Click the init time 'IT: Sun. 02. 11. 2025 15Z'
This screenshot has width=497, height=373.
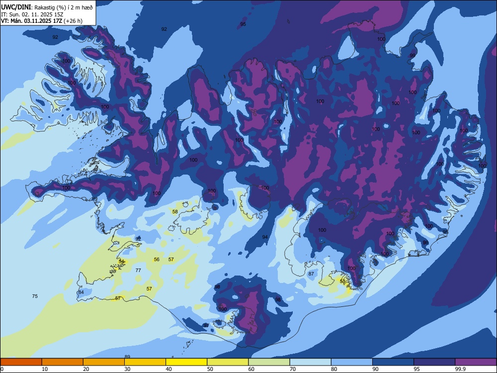coord(32,14)
